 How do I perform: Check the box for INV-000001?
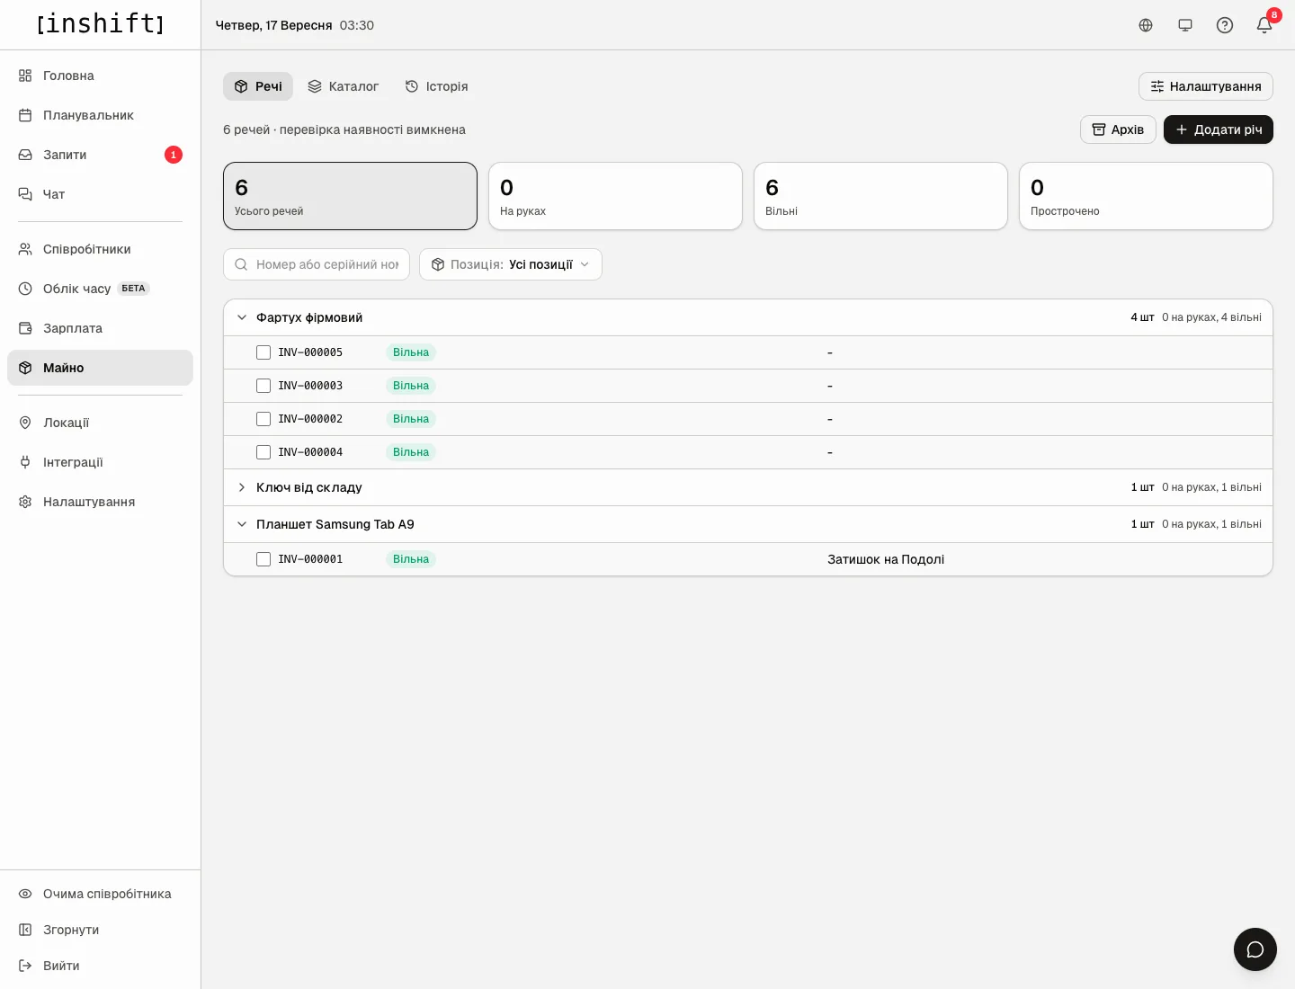[x=263, y=559]
